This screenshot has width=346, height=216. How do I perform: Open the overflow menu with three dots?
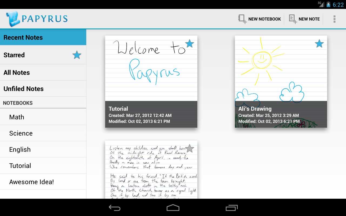[x=334, y=19]
